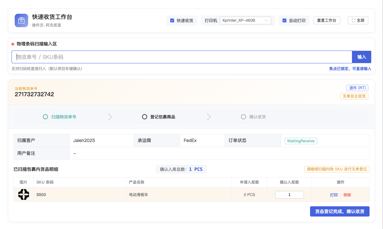This screenshot has height=229, width=383.
Task: Click the blue 输入 button
Action: pyautogui.click(x=362, y=57)
